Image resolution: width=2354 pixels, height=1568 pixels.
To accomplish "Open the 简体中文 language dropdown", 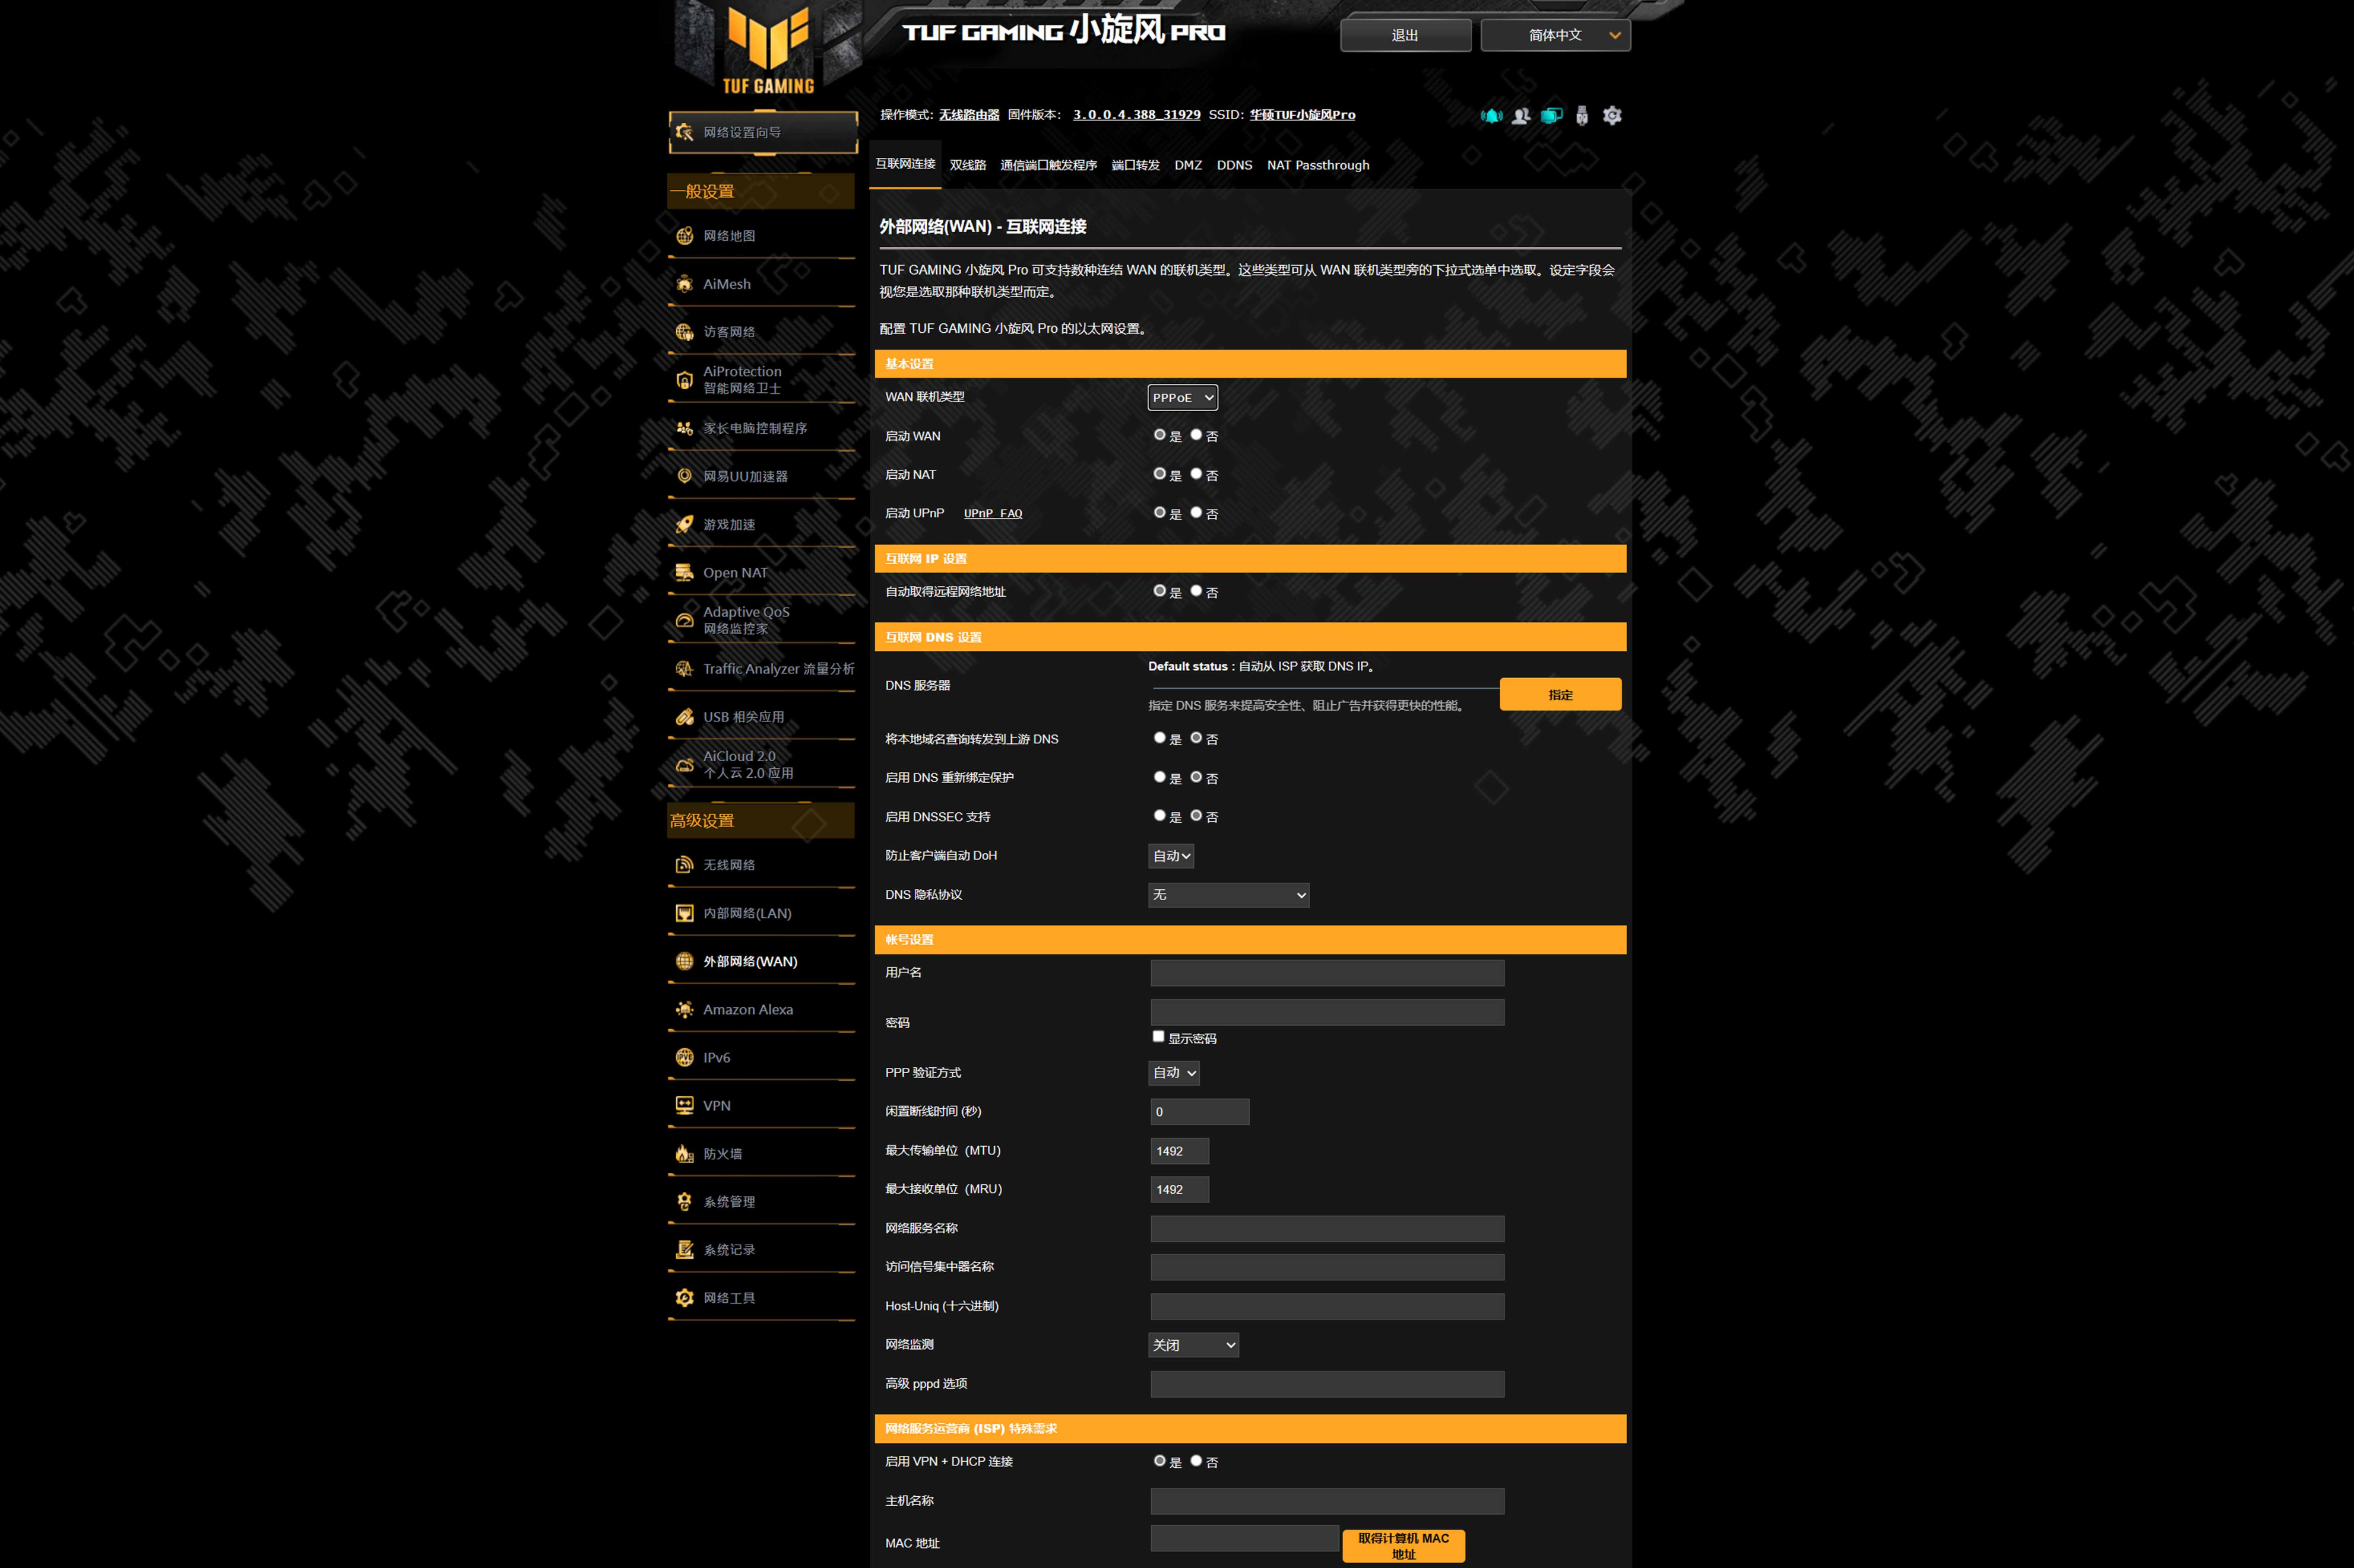I will [1555, 35].
